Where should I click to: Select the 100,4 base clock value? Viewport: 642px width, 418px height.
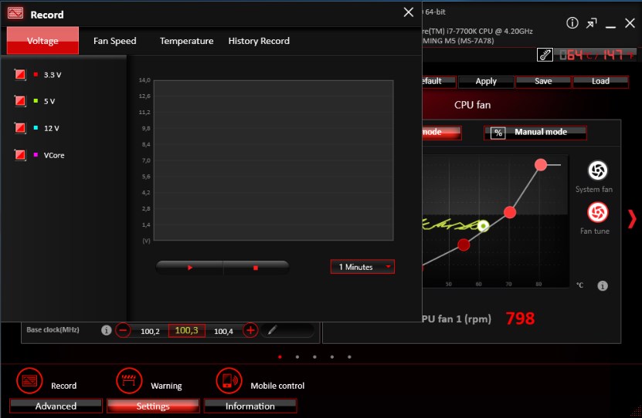pyautogui.click(x=223, y=331)
